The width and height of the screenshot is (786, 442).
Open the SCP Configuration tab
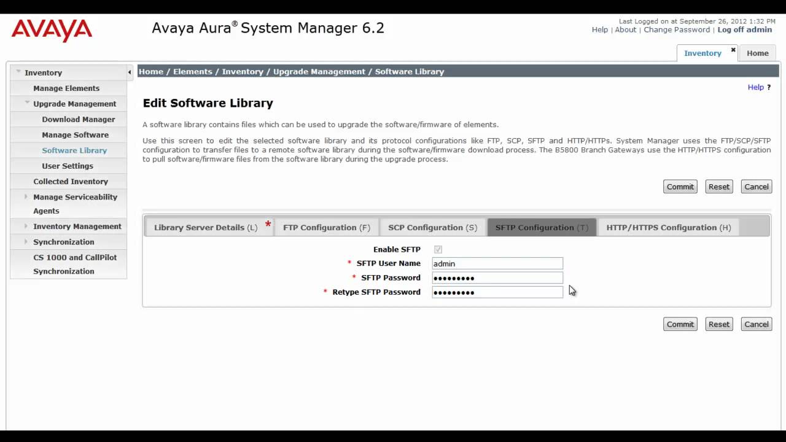click(x=433, y=227)
